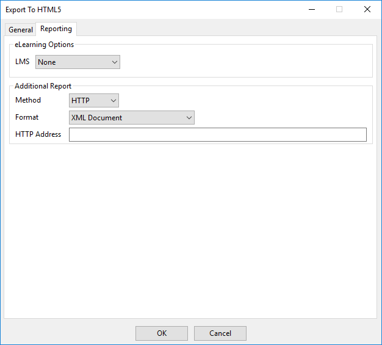Minimize the Export To HTML5 dialog

(x=312, y=10)
